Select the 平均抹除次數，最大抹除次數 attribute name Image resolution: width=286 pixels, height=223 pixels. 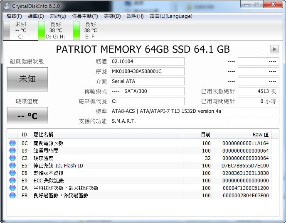[x=66, y=188]
